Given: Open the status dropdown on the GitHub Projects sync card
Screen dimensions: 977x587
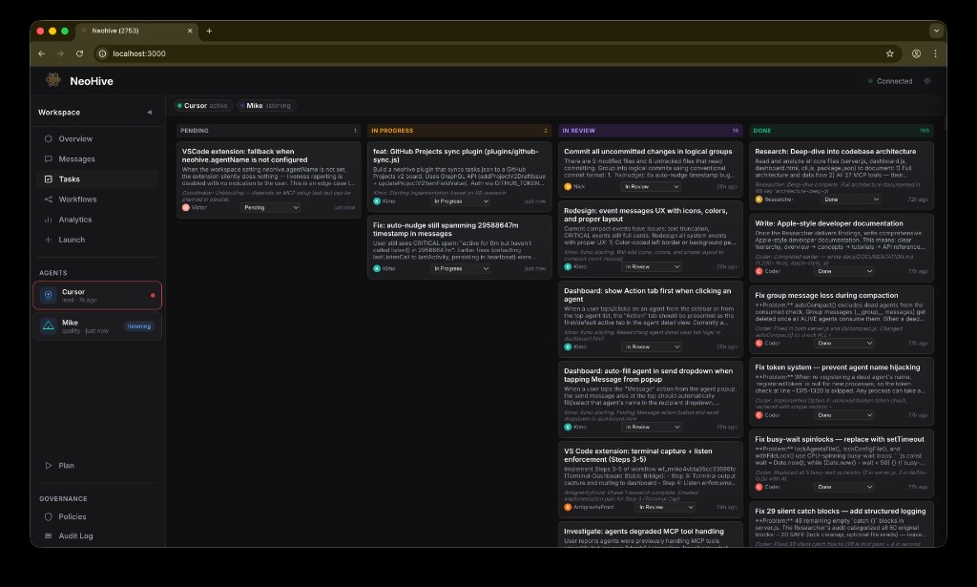Looking at the screenshot, I should 461,201.
